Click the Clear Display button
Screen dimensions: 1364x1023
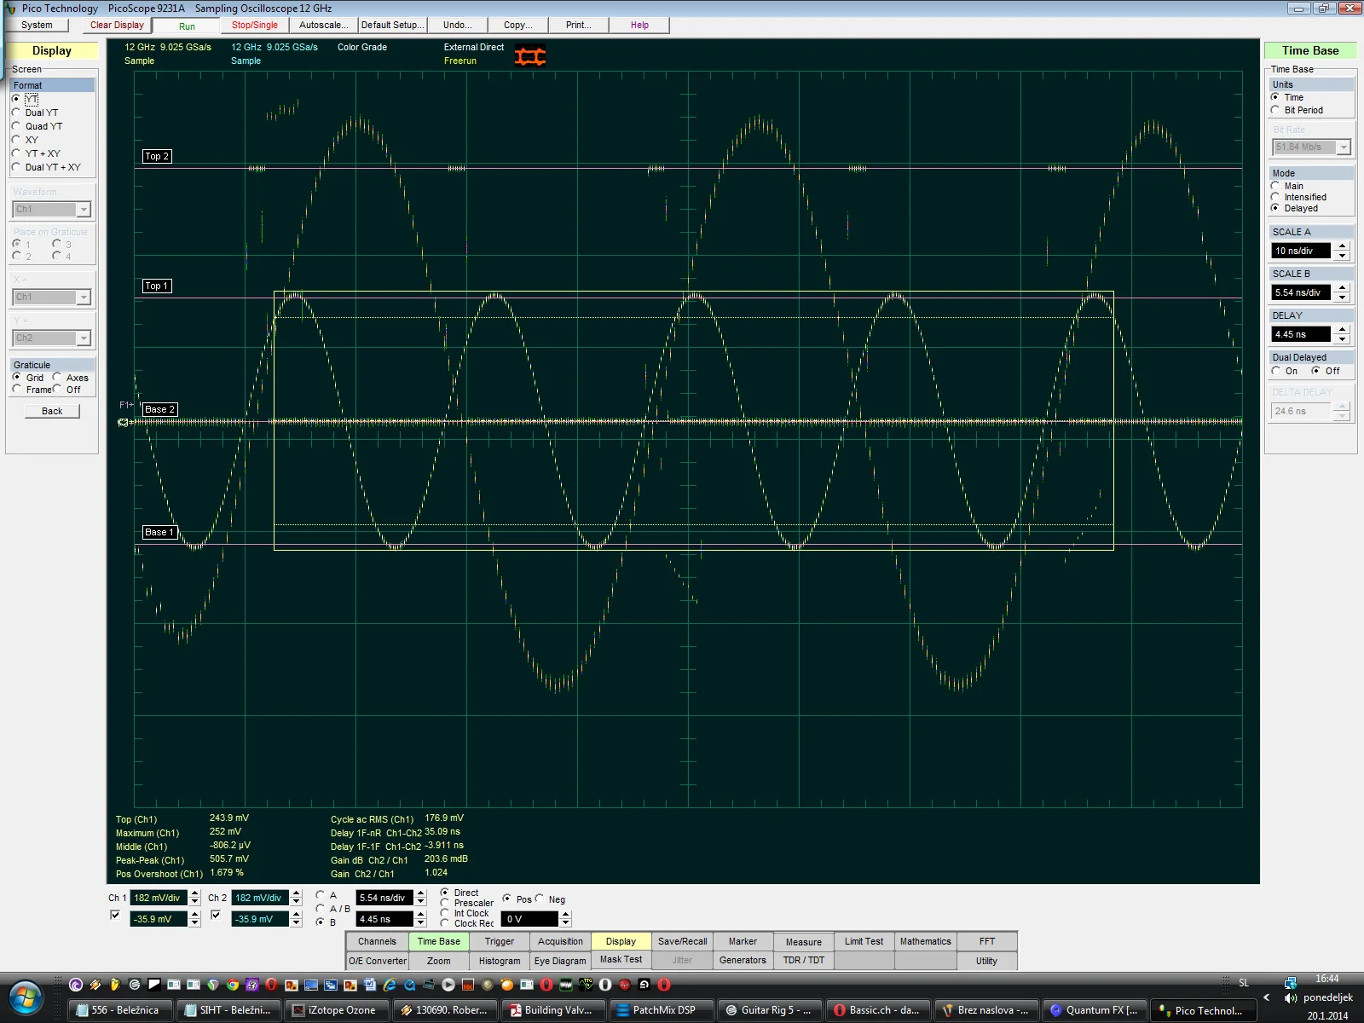click(x=117, y=26)
